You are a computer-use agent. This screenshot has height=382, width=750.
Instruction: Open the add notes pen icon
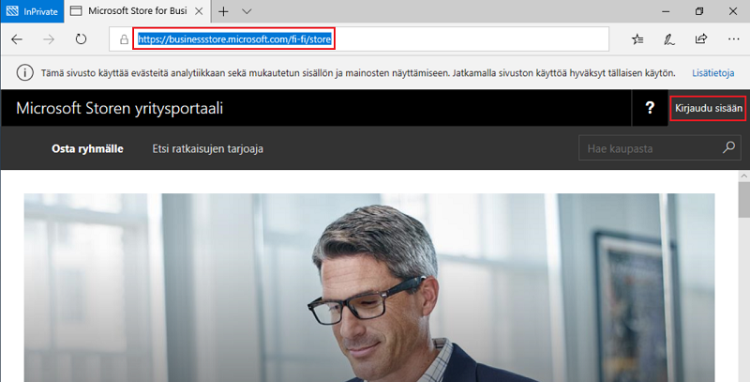[x=669, y=39]
